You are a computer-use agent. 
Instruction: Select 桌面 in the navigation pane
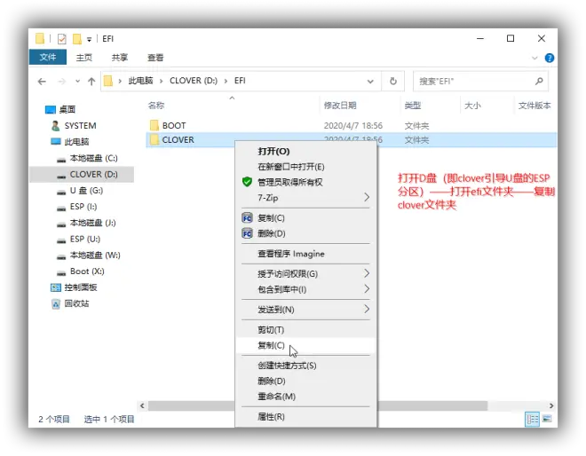click(67, 109)
